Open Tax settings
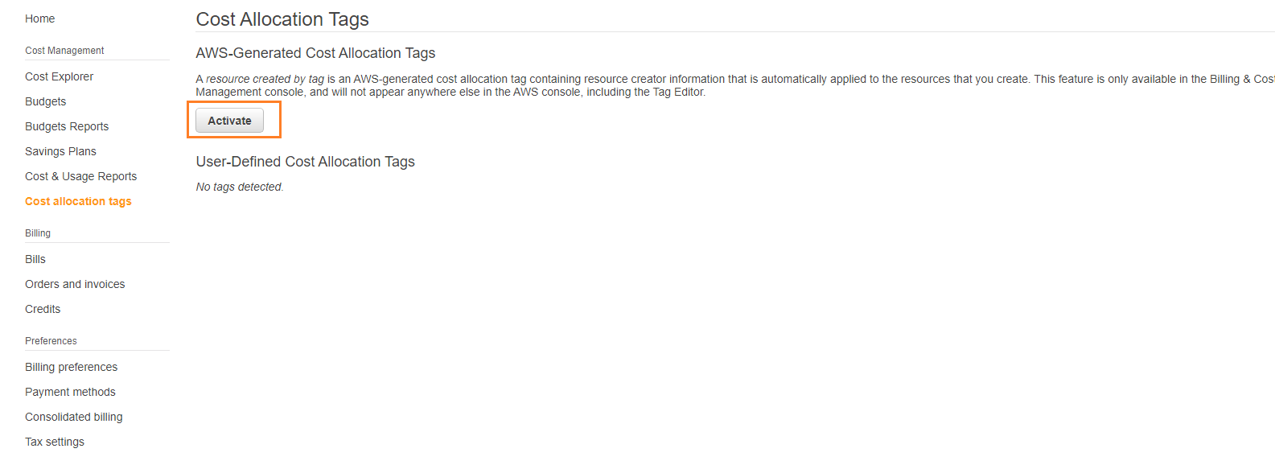Screen dimensions: 1275x465 [x=55, y=442]
